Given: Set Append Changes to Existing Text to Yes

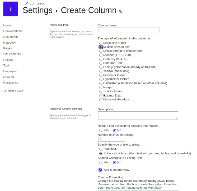Looking at the screenshot, I should point(101,162).
